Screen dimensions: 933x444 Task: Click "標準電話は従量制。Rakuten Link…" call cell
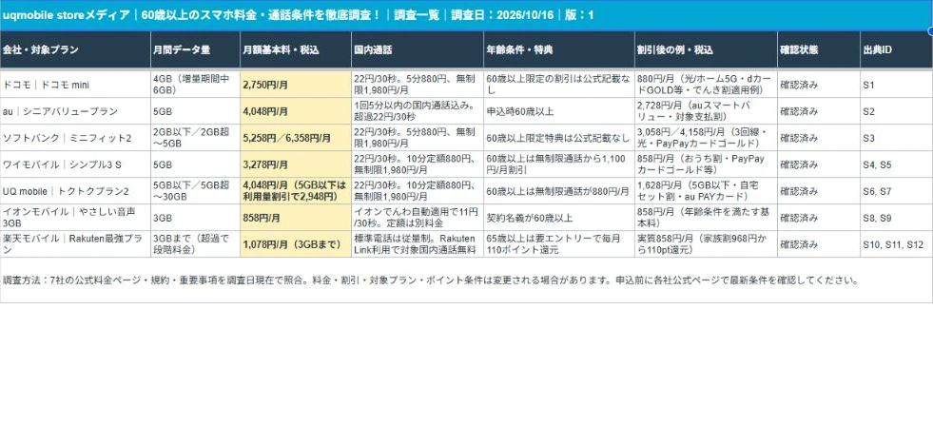click(418, 244)
